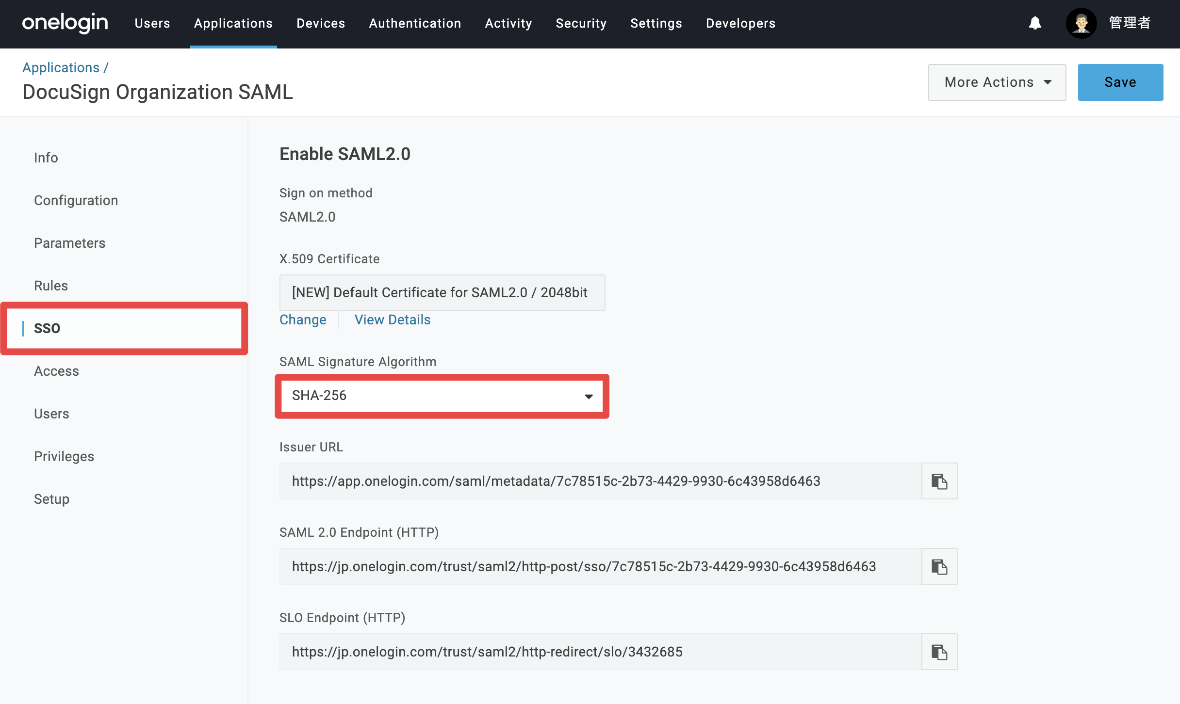Click Change certificate link
This screenshot has width=1180, height=704.
(303, 320)
